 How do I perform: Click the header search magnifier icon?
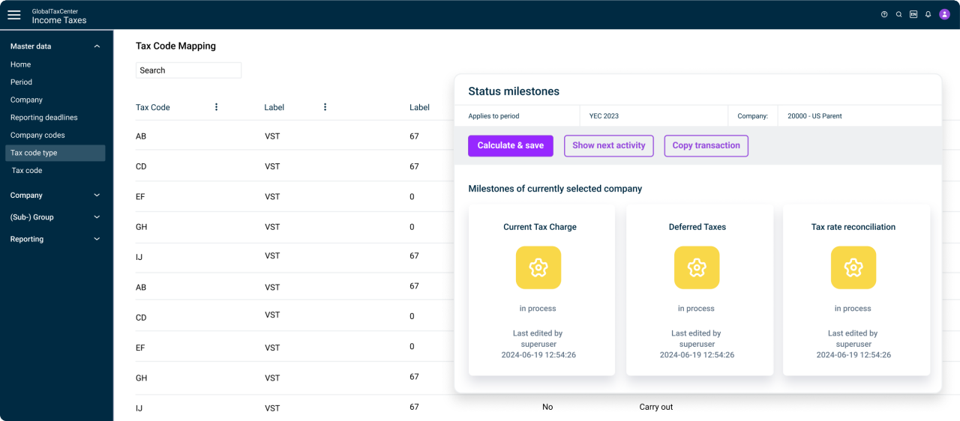pyautogui.click(x=898, y=14)
